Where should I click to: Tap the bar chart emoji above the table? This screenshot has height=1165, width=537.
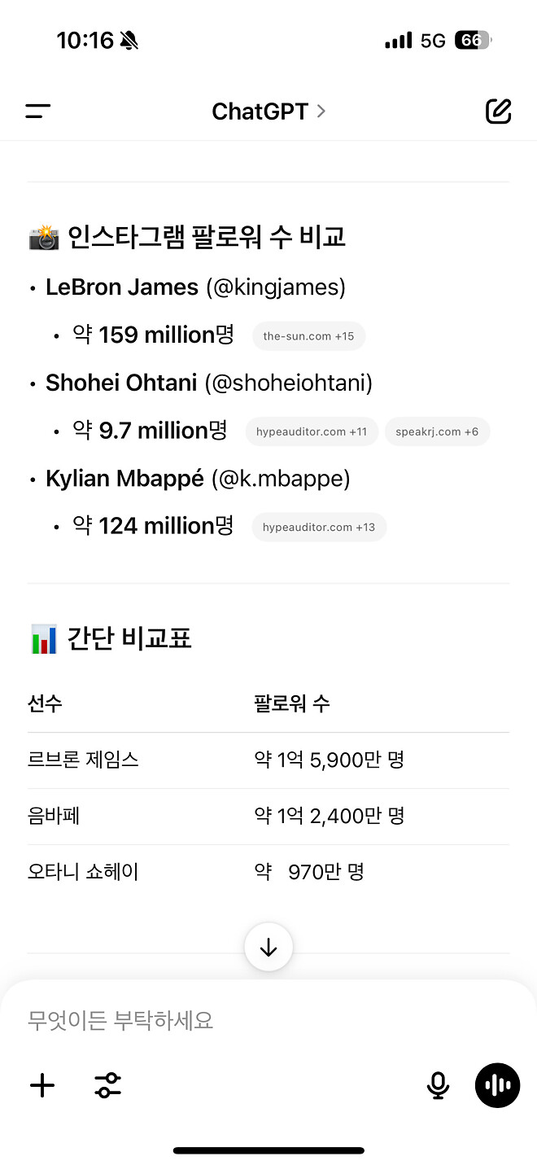click(x=44, y=638)
